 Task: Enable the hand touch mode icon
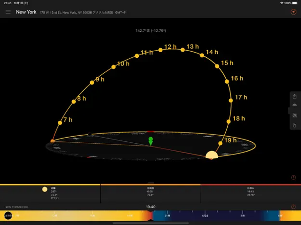coord(294,125)
